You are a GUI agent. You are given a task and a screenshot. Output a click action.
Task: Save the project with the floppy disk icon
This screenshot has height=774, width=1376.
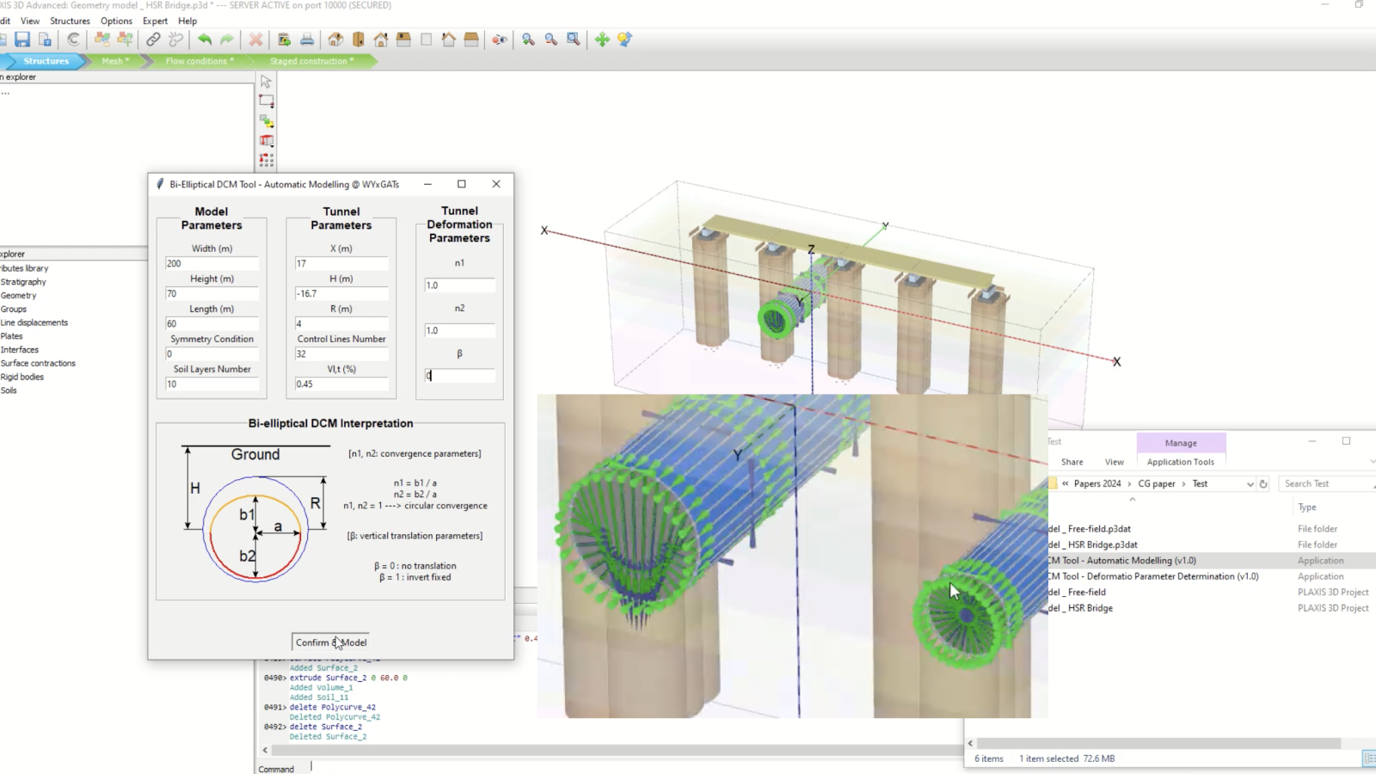(x=22, y=40)
